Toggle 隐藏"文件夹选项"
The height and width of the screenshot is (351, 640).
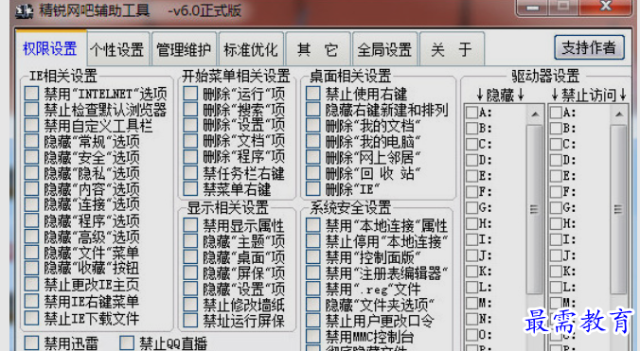pos(313,304)
